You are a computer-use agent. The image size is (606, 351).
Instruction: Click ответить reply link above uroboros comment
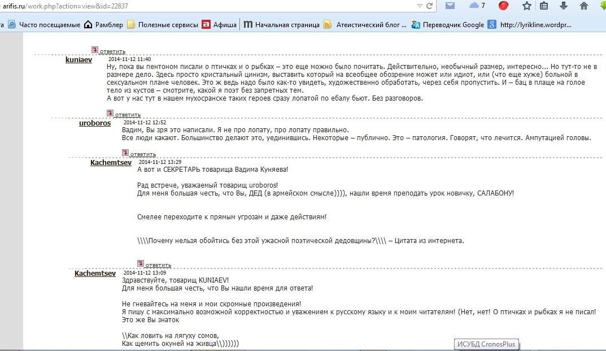(x=127, y=114)
